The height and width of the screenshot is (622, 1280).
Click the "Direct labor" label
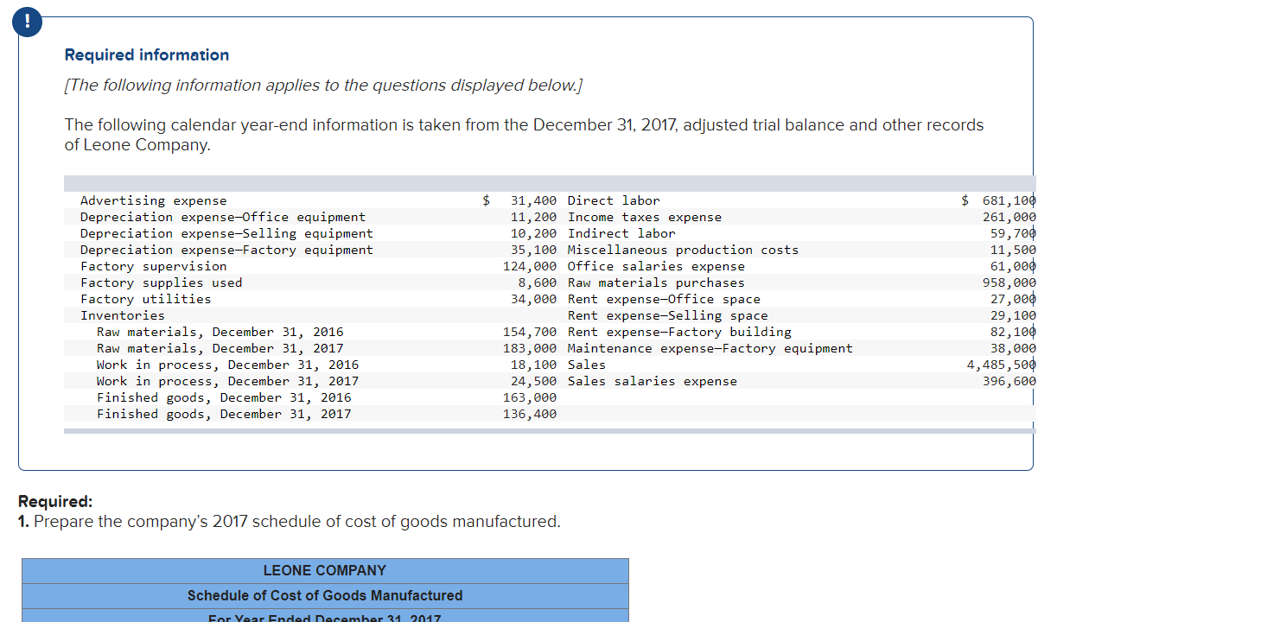(614, 200)
